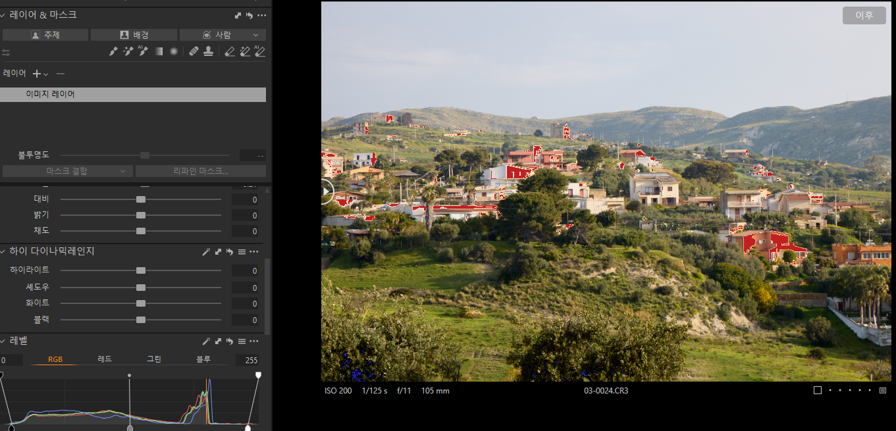Select the AI Eraser tool

click(260, 51)
